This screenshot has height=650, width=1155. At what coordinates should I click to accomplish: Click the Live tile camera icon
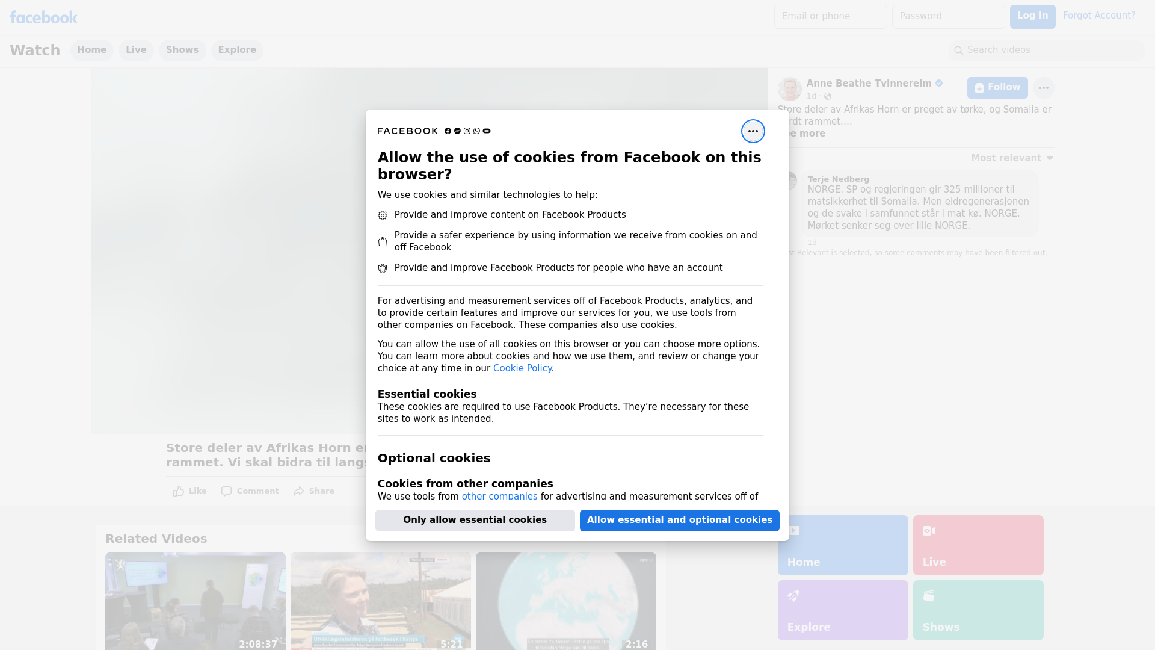tap(929, 531)
